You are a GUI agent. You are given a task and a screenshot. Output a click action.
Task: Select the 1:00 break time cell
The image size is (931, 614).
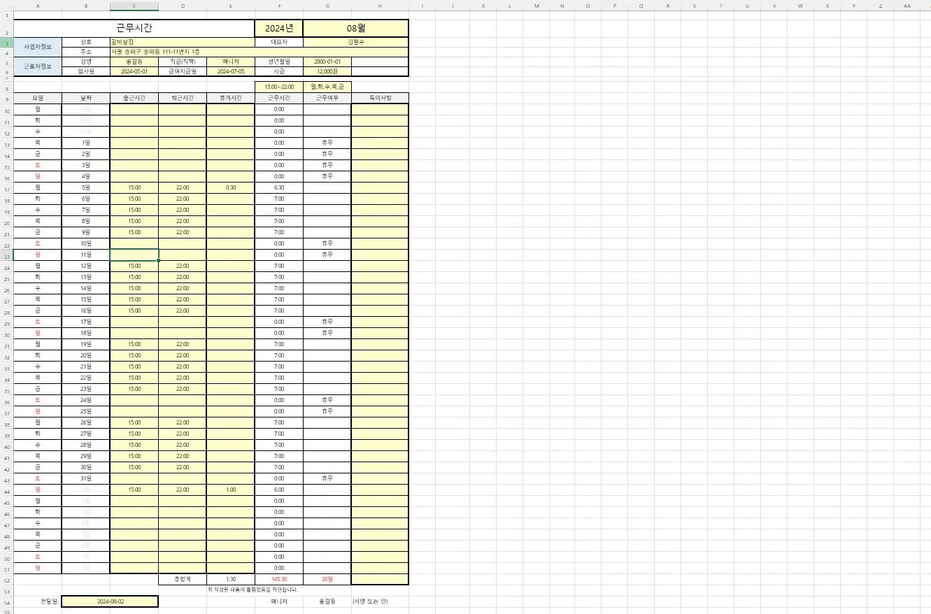(x=231, y=490)
